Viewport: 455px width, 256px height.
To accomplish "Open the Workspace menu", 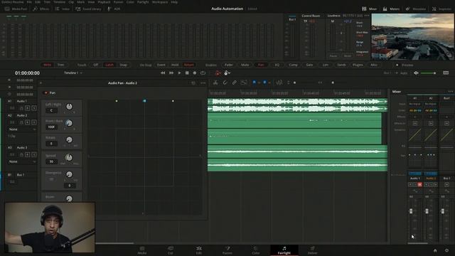I will pyautogui.click(x=160, y=2).
